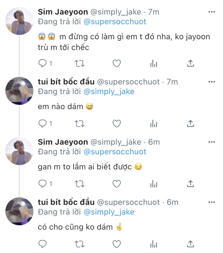
Task: Share the 'gan m to lắm' tweet
Action: pos(190,184)
